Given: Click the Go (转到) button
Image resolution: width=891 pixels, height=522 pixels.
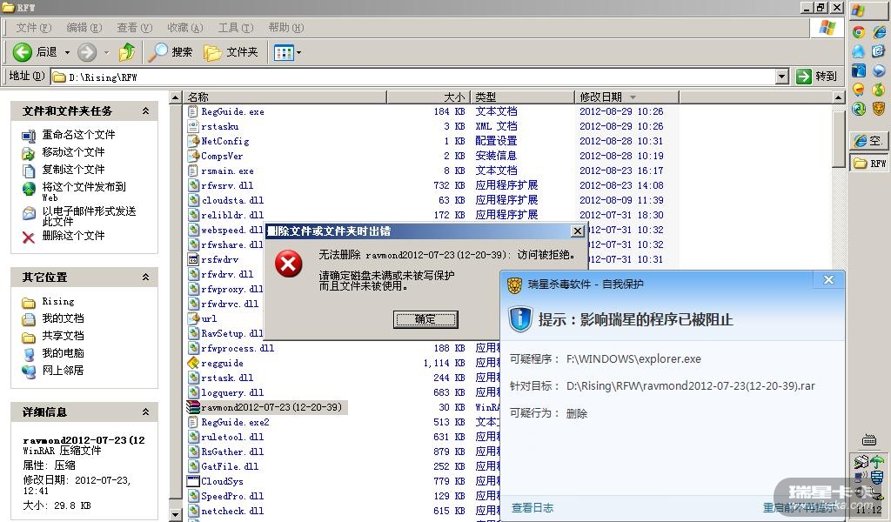Looking at the screenshot, I should point(816,76).
